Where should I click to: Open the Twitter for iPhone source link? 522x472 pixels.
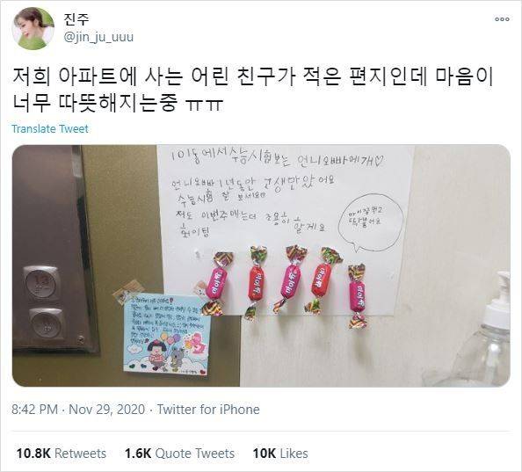208,410
